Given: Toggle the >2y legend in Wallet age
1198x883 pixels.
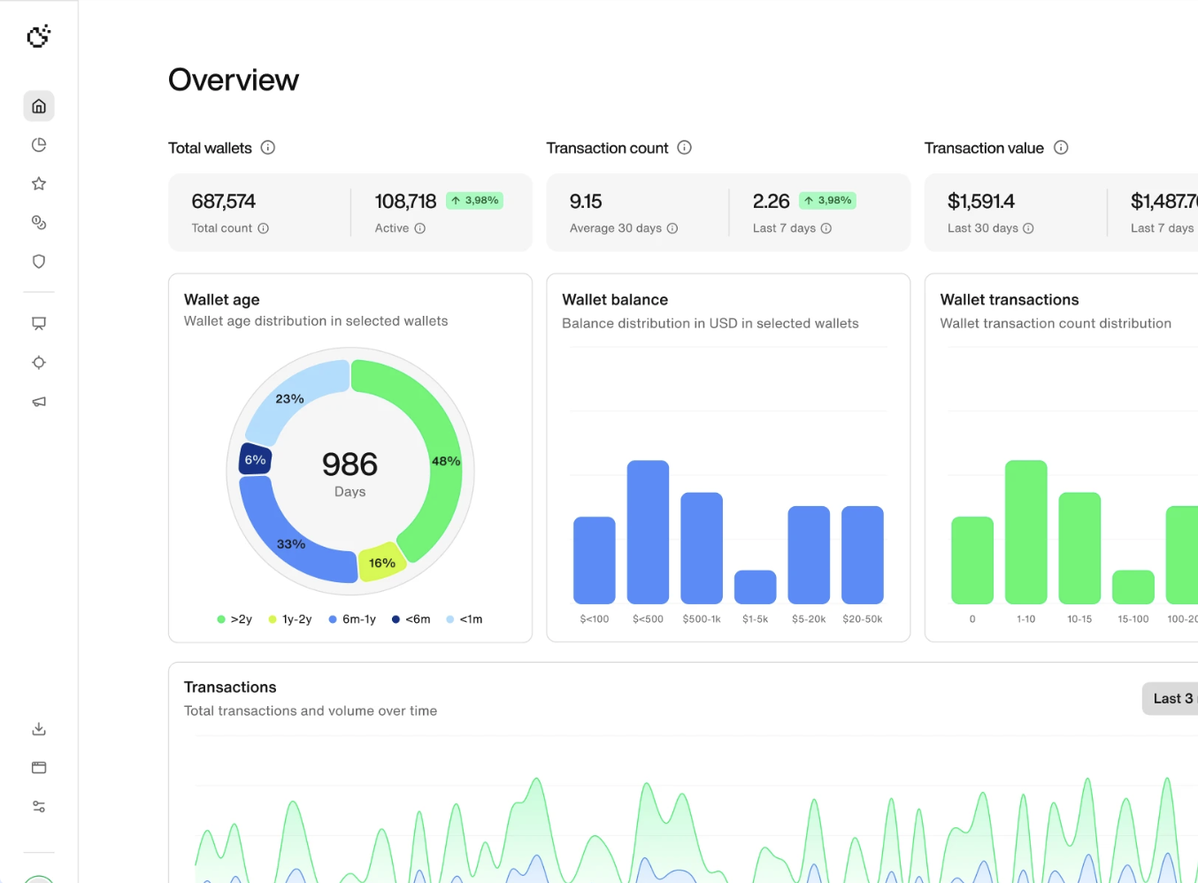Looking at the screenshot, I should tap(234, 618).
